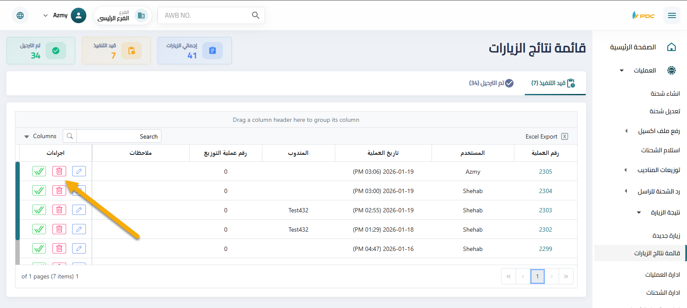Image resolution: width=687 pixels, height=308 pixels.
Task: Go to last page with double-arrow
Action: click(566, 276)
